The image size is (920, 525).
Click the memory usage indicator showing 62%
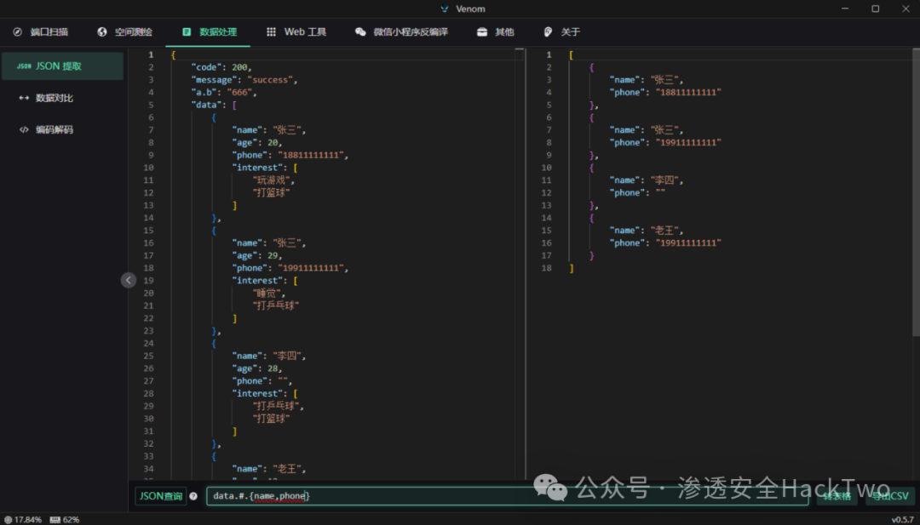[65, 519]
